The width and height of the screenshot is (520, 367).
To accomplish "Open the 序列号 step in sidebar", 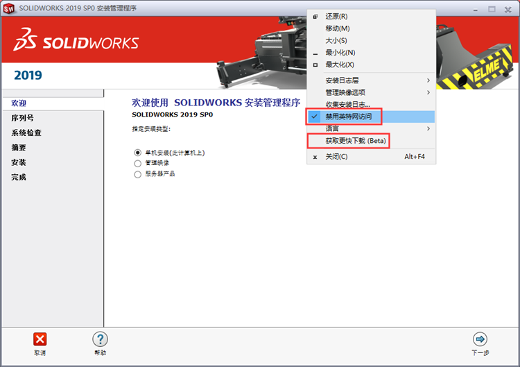I will 23,118.
